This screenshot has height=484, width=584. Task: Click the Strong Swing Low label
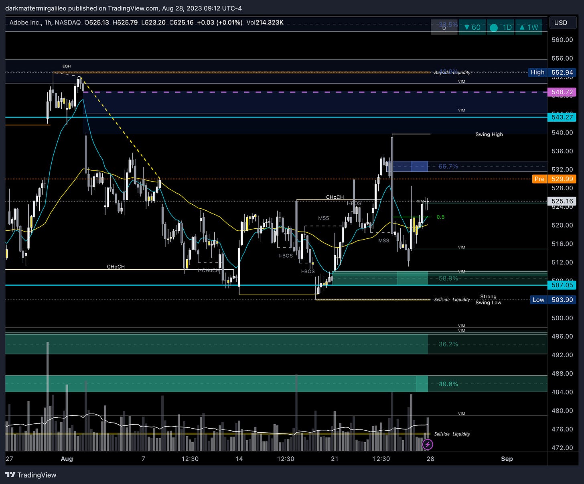(488, 299)
